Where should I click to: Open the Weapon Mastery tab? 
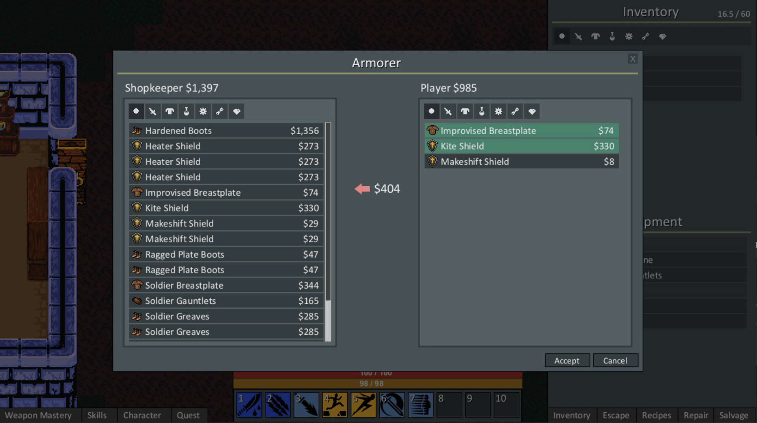click(38, 415)
